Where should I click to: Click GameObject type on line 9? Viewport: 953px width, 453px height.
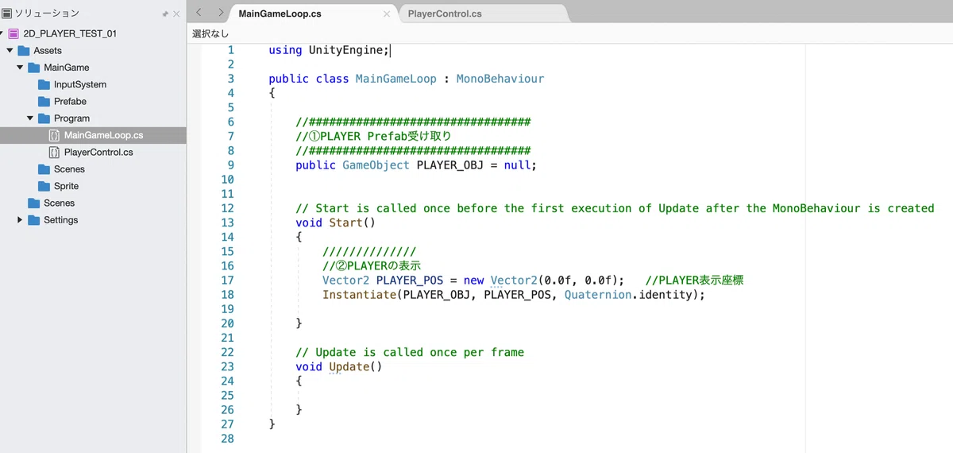(376, 165)
